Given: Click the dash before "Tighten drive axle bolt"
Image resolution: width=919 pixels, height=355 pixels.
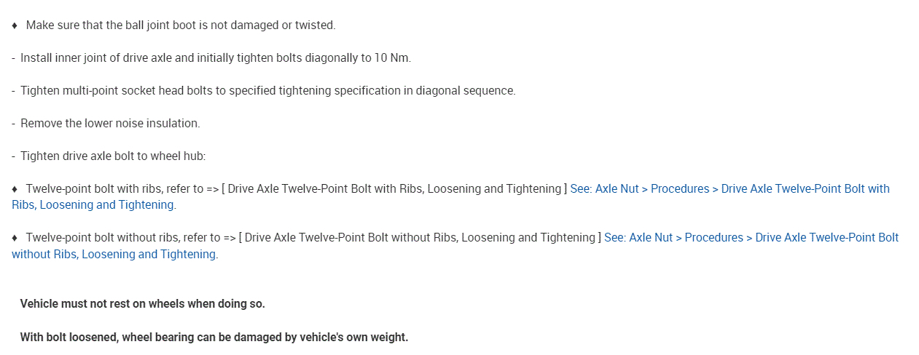Looking at the screenshot, I should [14, 156].
